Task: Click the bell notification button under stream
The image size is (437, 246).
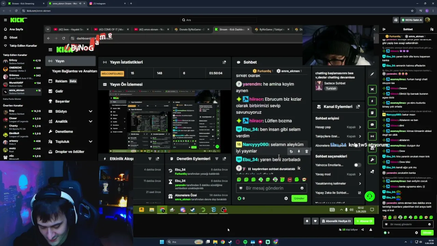Action: pos(307,221)
